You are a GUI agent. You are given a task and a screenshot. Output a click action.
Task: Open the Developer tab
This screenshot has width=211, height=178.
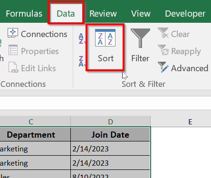[185, 14]
